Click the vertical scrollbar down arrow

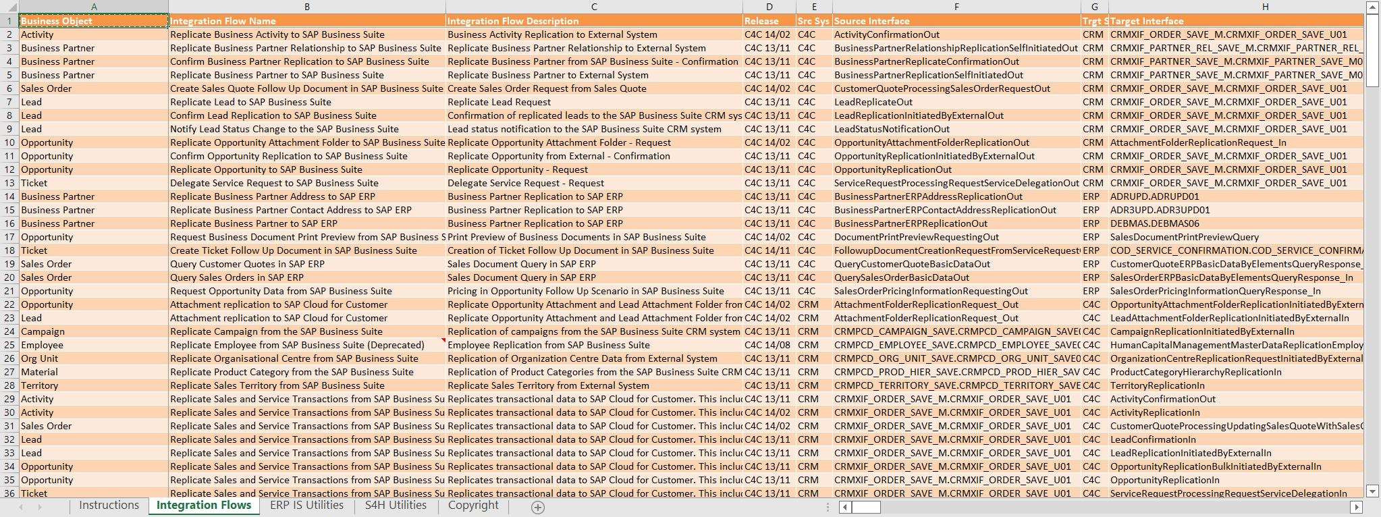(x=1372, y=491)
